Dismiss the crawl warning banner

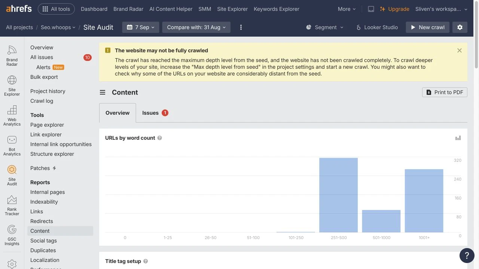coord(460,50)
